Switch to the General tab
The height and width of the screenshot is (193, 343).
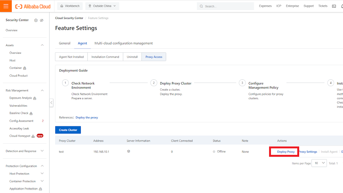[x=64, y=43]
